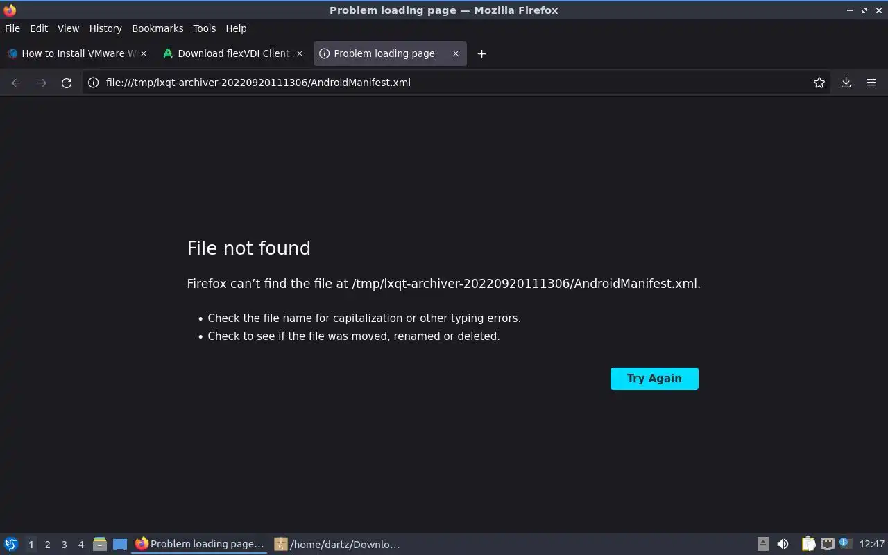
Task: Open the Help menu
Action: 236,28
